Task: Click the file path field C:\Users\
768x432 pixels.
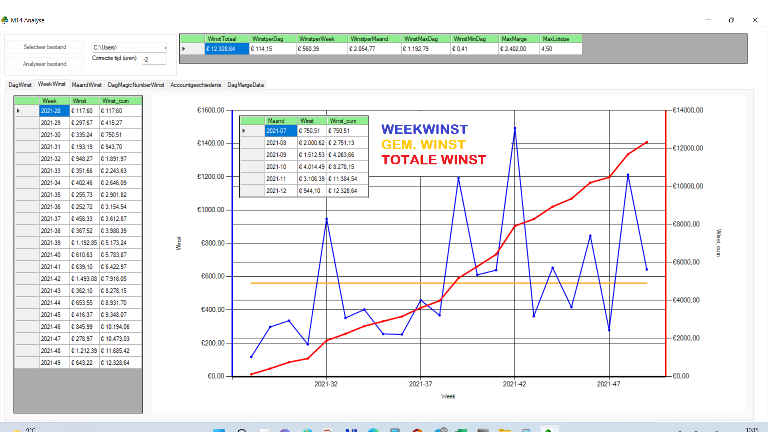Action: 129,48
